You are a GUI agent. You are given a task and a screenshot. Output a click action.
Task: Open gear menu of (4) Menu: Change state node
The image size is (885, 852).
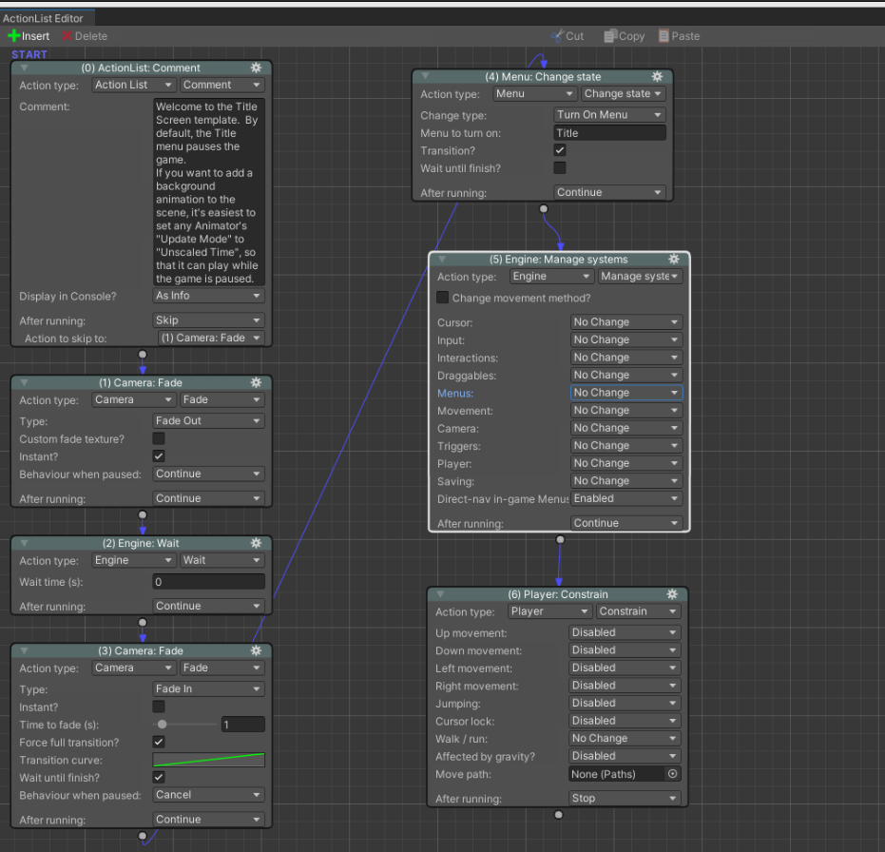pos(657,76)
